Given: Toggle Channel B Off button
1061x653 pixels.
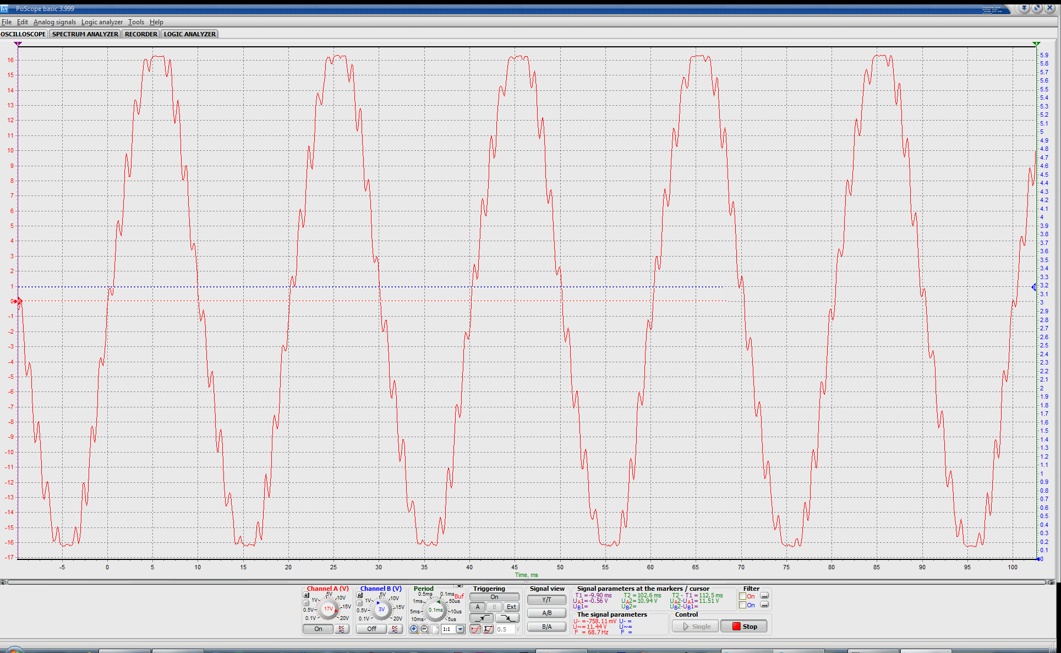Looking at the screenshot, I should 371,629.
